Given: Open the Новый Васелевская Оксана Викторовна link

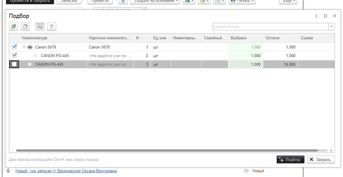Looking at the screenshot, I should pos(66,171).
